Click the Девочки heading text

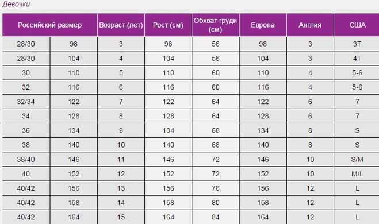click(x=16, y=4)
